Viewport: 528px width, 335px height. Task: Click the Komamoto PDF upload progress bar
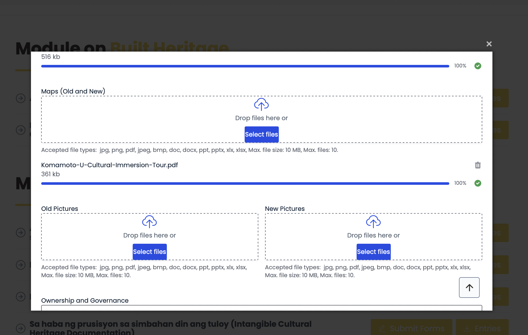click(245, 184)
